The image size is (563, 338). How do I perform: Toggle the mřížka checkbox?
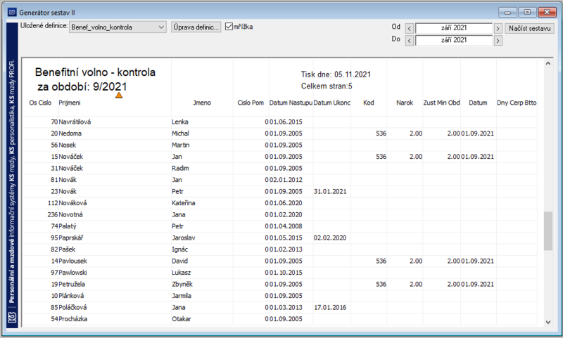click(229, 27)
